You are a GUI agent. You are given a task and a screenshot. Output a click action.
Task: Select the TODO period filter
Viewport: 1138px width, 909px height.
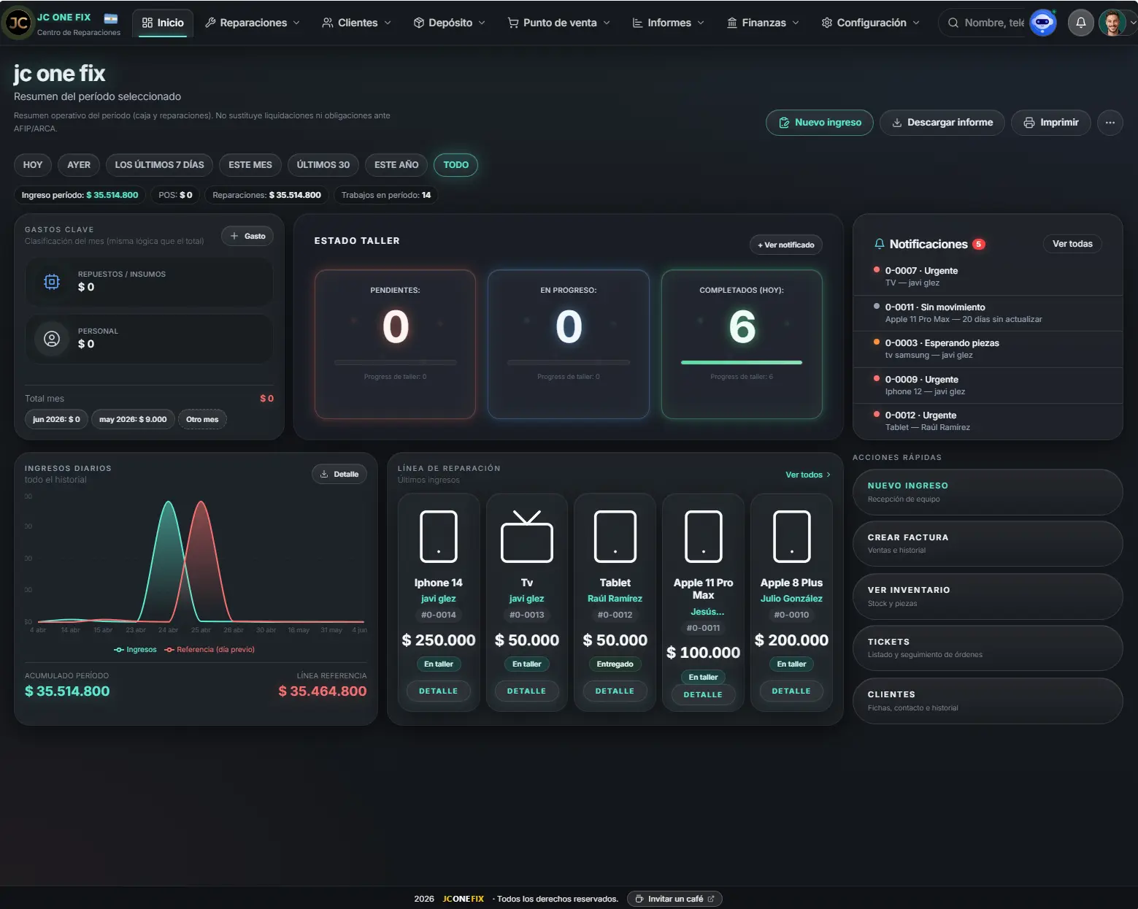tap(456, 165)
